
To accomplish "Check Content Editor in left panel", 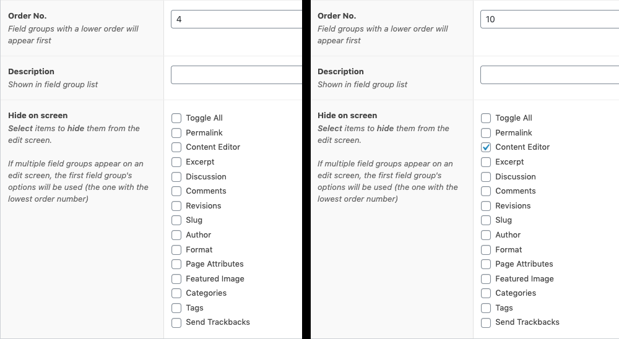I will point(176,147).
